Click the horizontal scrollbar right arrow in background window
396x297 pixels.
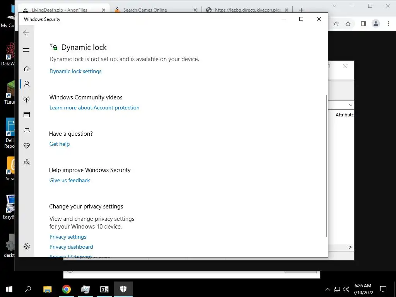click(350, 247)
